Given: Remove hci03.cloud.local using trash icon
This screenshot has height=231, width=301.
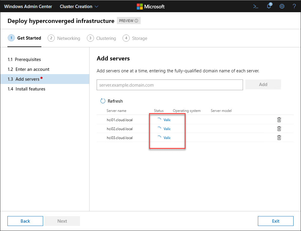Looking at the screenshot, I should coord(279,138).
